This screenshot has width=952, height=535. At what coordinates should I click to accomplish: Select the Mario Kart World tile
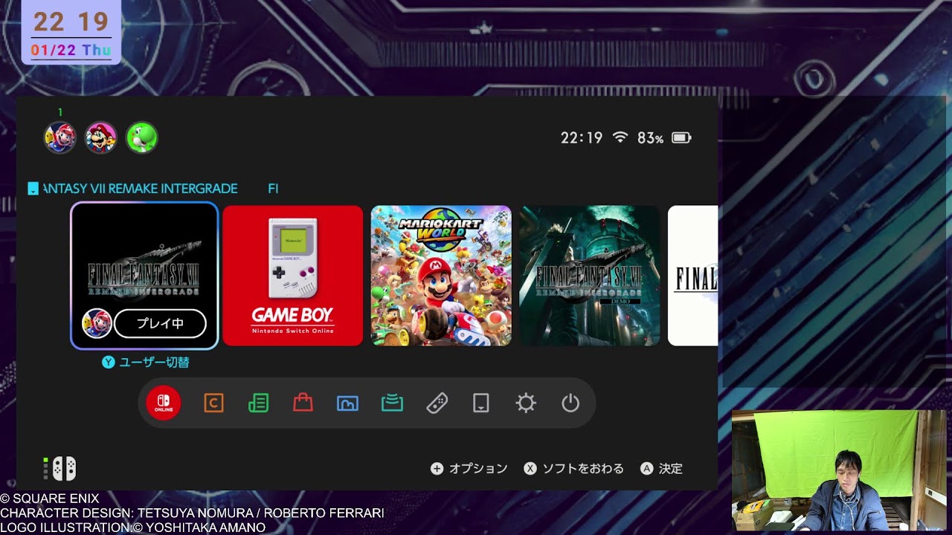441,276
